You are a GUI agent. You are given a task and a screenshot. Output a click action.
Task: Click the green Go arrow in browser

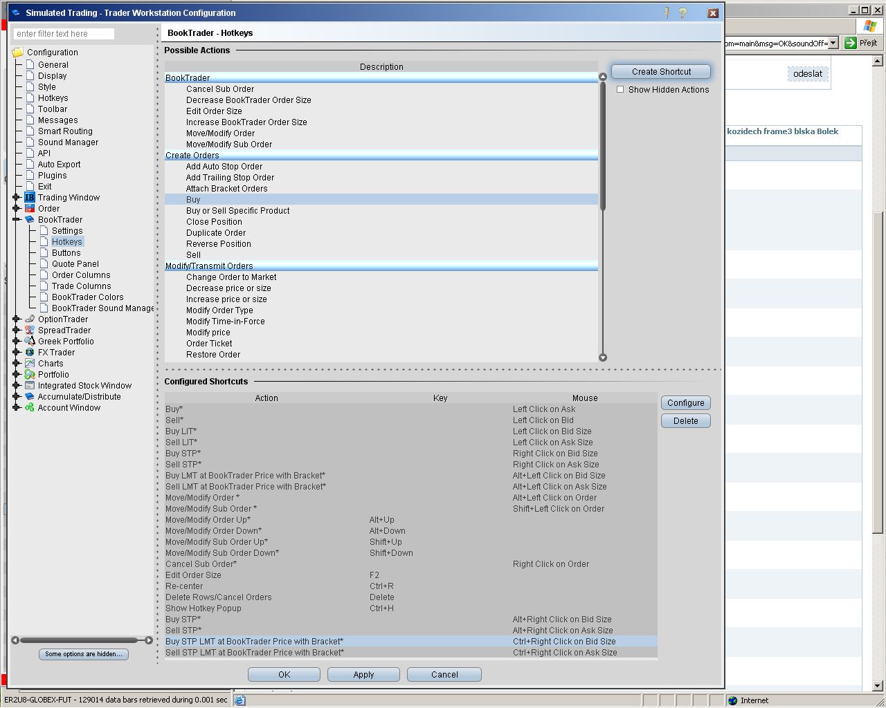(851, 43)
